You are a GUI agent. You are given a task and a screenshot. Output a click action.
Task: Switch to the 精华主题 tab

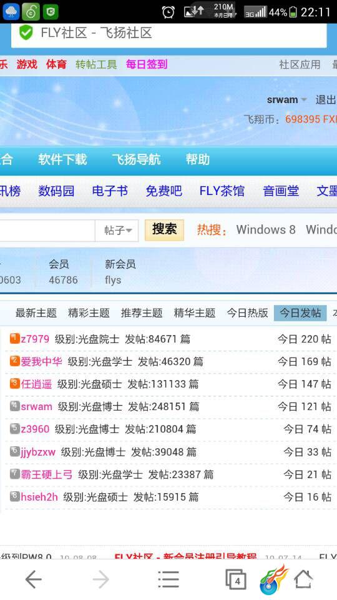click(195, 313)
